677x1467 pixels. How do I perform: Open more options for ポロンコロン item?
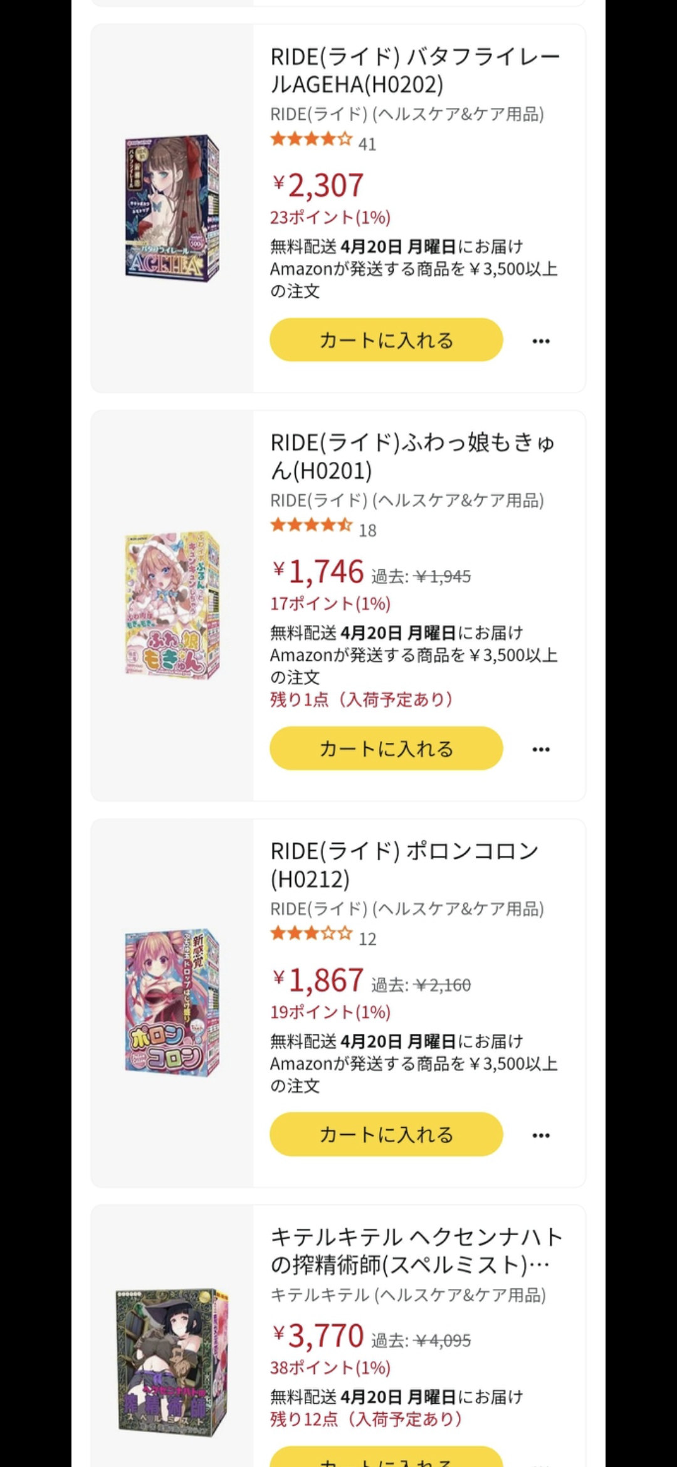(541, 1135)
